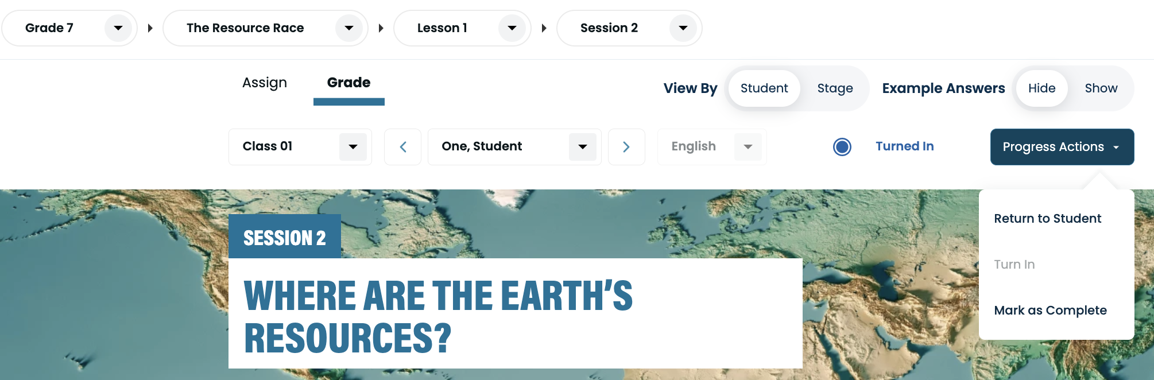Set View By to Student
Viewport: 1154px width, 380px height.
(x=764, y=88)
